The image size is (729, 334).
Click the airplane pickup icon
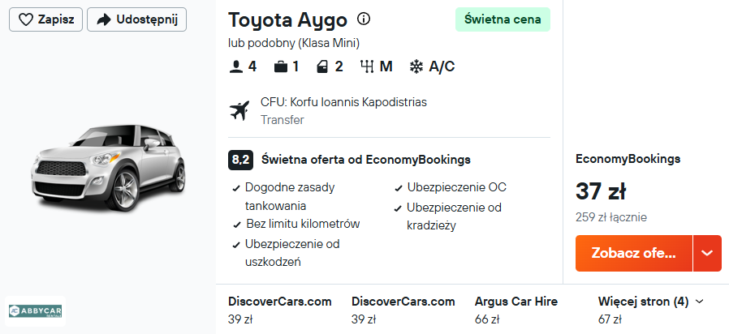pyautogui.click(x=240, y=111)
